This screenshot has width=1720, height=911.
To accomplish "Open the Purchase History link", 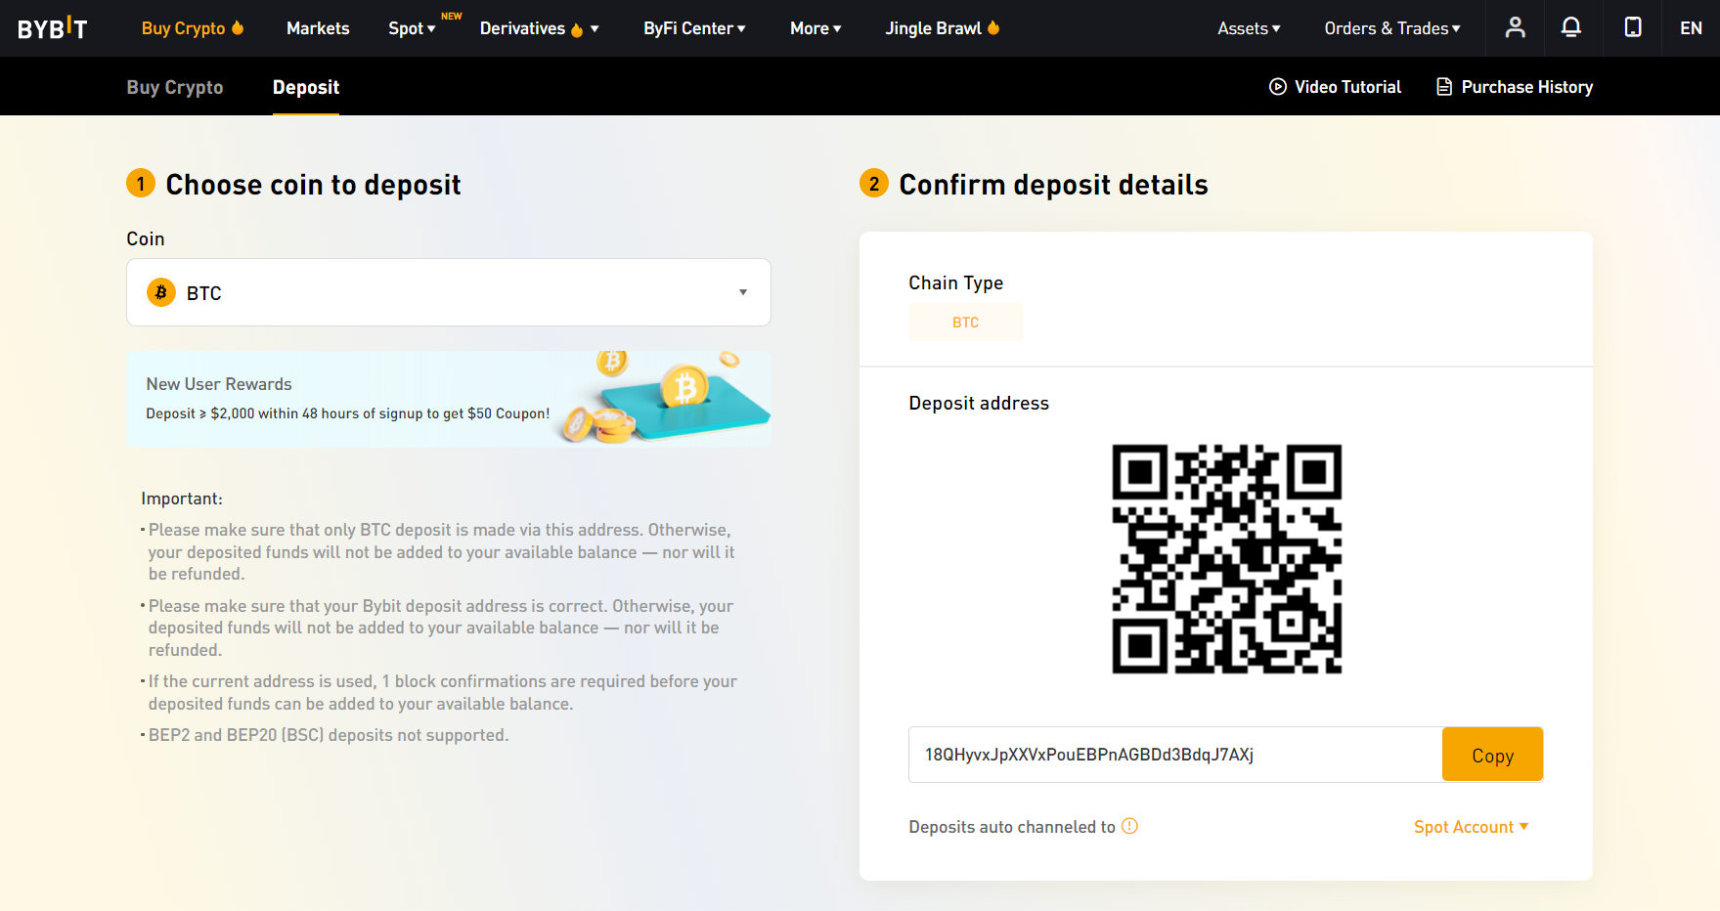I will click(1526, 87).
